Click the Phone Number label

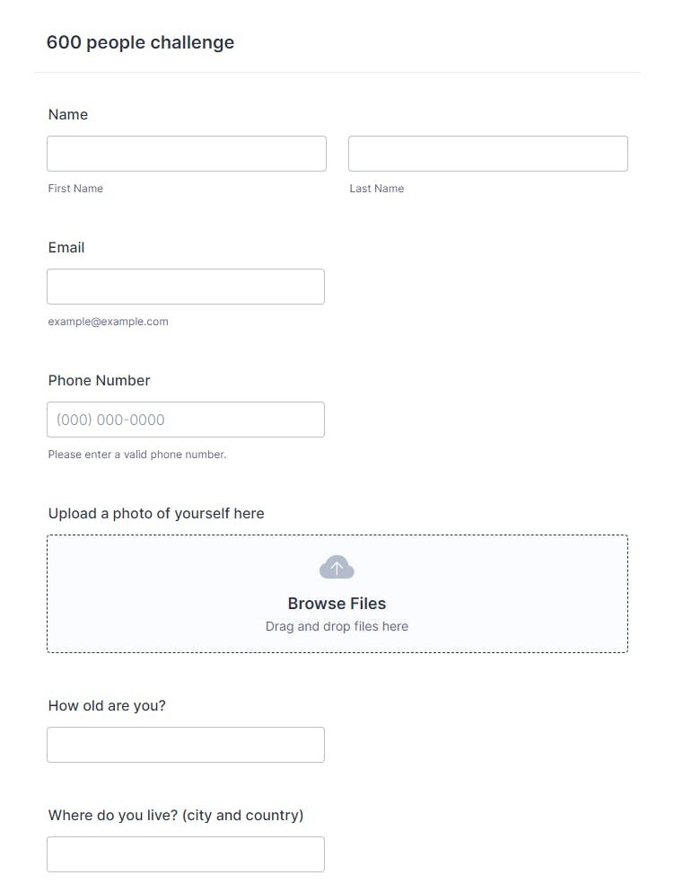100,380
